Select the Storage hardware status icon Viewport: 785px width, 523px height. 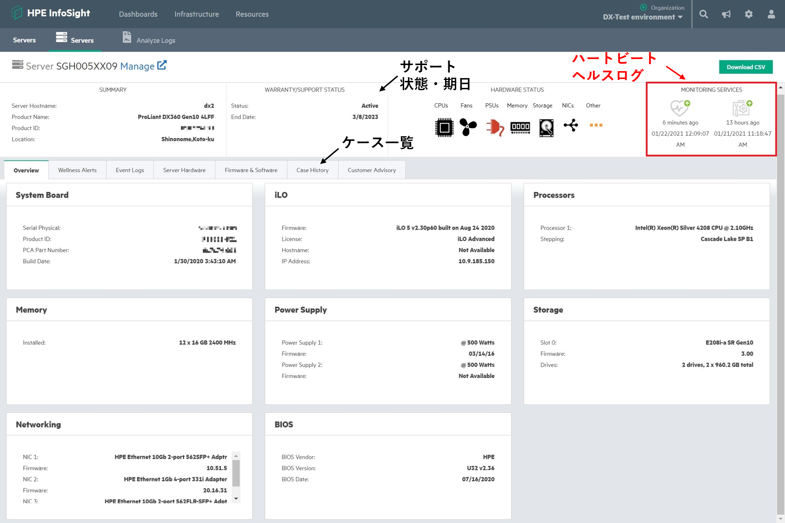(x=546, y=127)
